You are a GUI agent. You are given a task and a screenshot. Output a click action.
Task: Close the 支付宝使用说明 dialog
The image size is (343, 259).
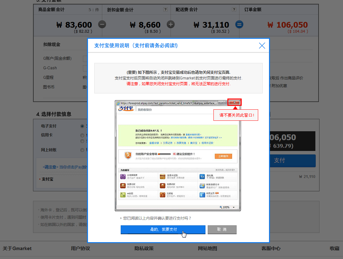pyautogui.click(x=262, y=45)
